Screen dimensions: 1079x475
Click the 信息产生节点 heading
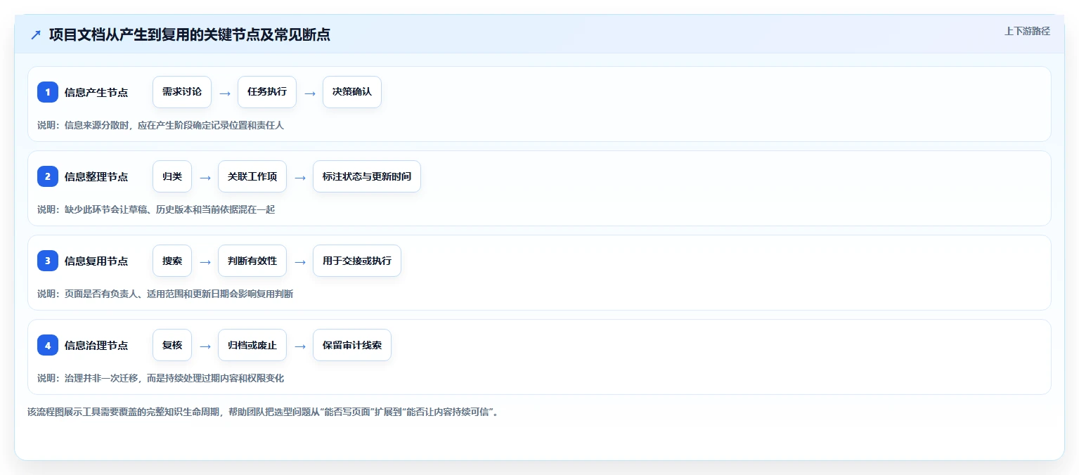(x=96, y=92)
